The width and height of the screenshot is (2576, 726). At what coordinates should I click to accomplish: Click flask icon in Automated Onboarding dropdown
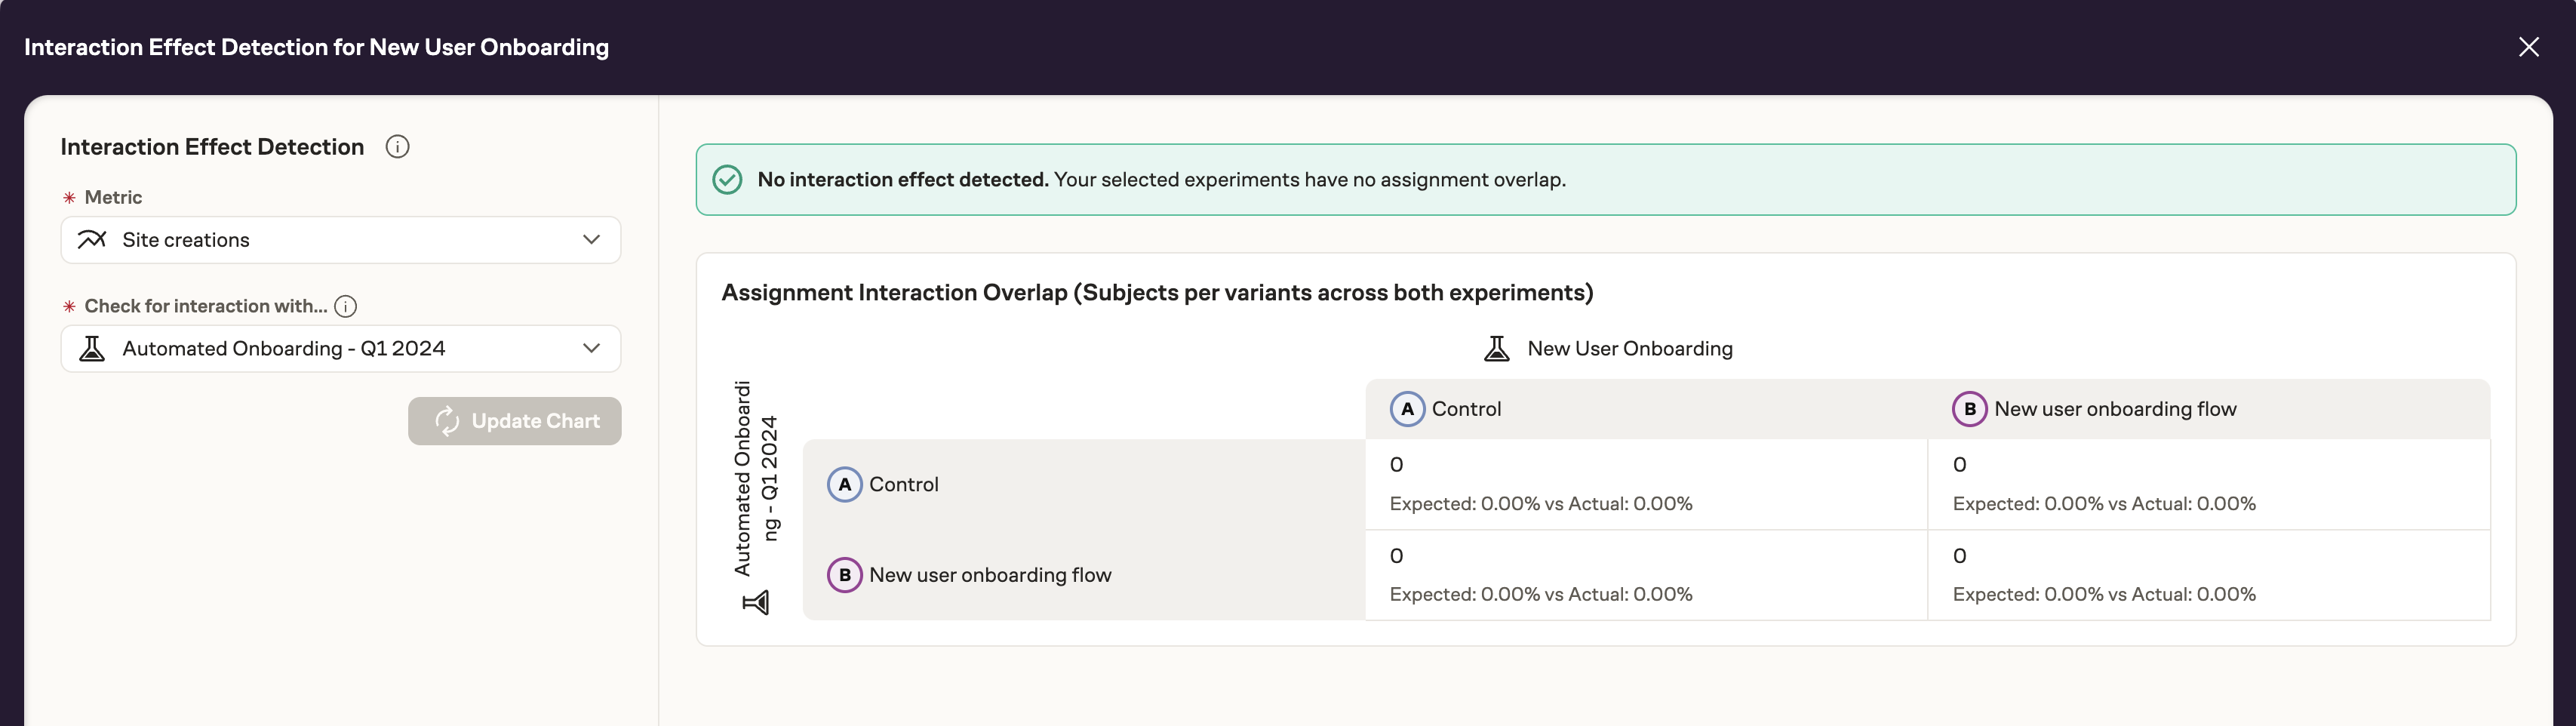tap(92, 348)
